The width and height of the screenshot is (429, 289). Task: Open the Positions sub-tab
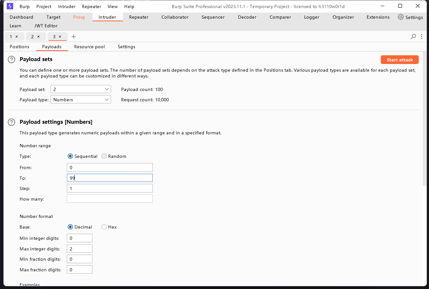pos(20,47)
